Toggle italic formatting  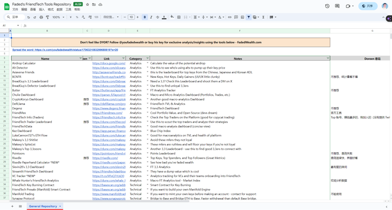point(151,17)
